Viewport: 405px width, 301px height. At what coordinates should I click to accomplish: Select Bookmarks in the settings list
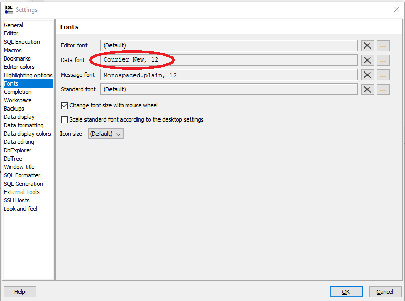click(x=28, y=58)
